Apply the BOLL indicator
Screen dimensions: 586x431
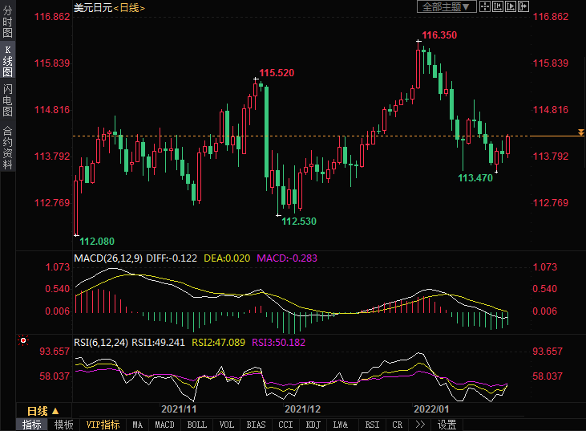point(196,425)
